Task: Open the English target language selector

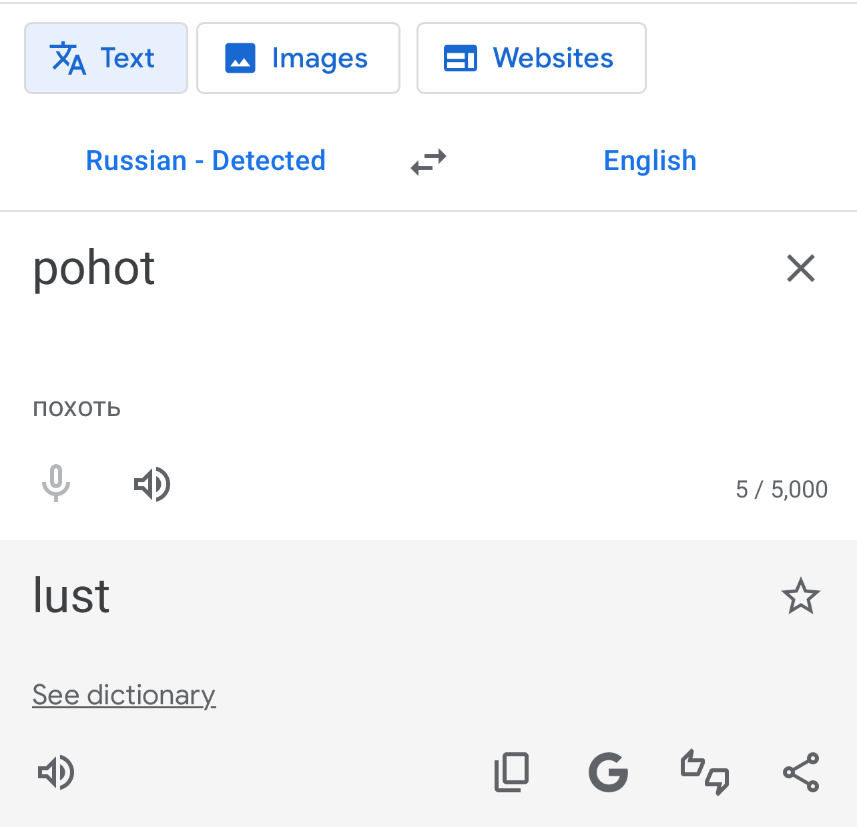Action: (649, 161)
